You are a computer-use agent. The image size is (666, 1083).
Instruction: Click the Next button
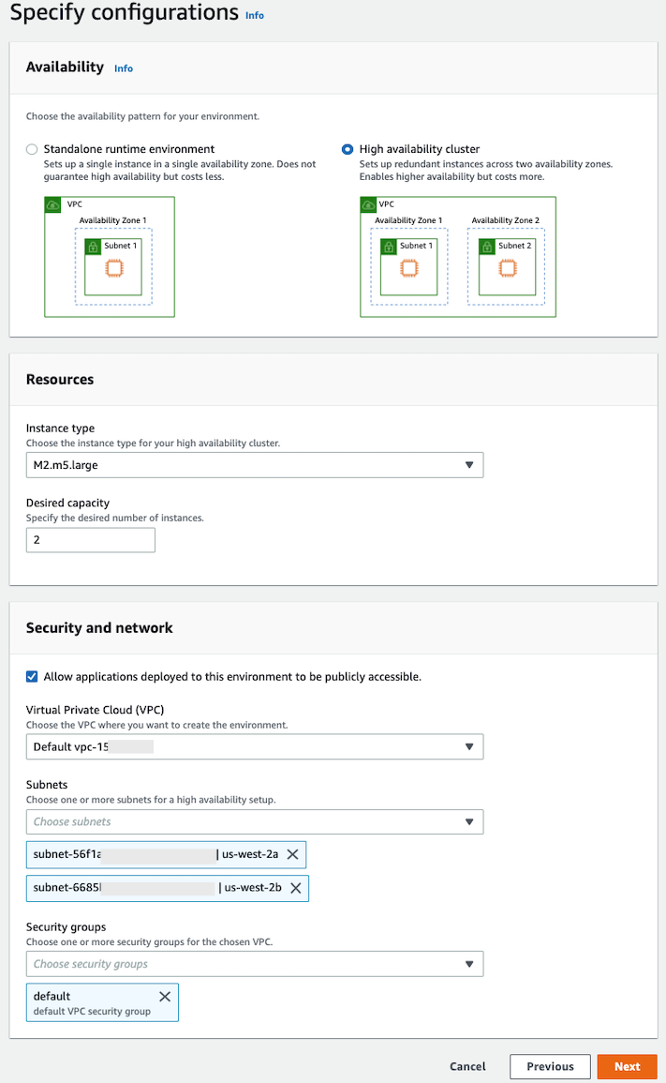click(627, 1066)
